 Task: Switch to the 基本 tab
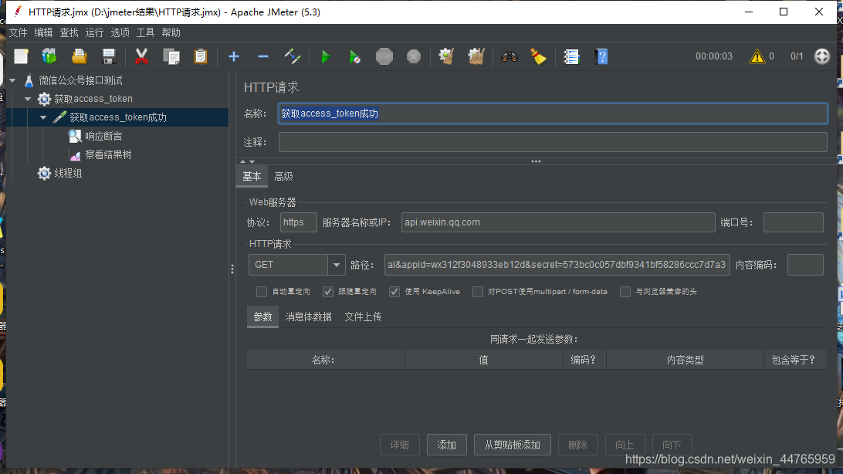[x=252, y=176]
